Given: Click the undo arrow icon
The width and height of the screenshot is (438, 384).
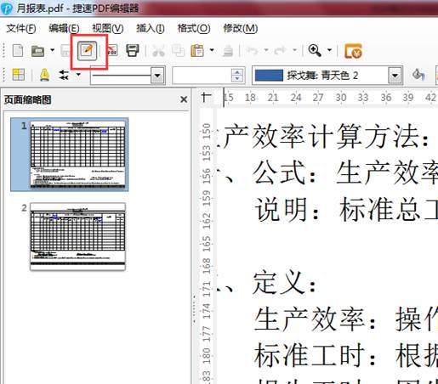Looking at the screenshot, I should 252,51.
